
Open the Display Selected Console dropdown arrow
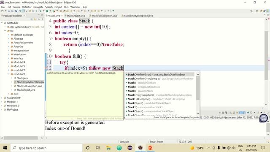(254, 113)
